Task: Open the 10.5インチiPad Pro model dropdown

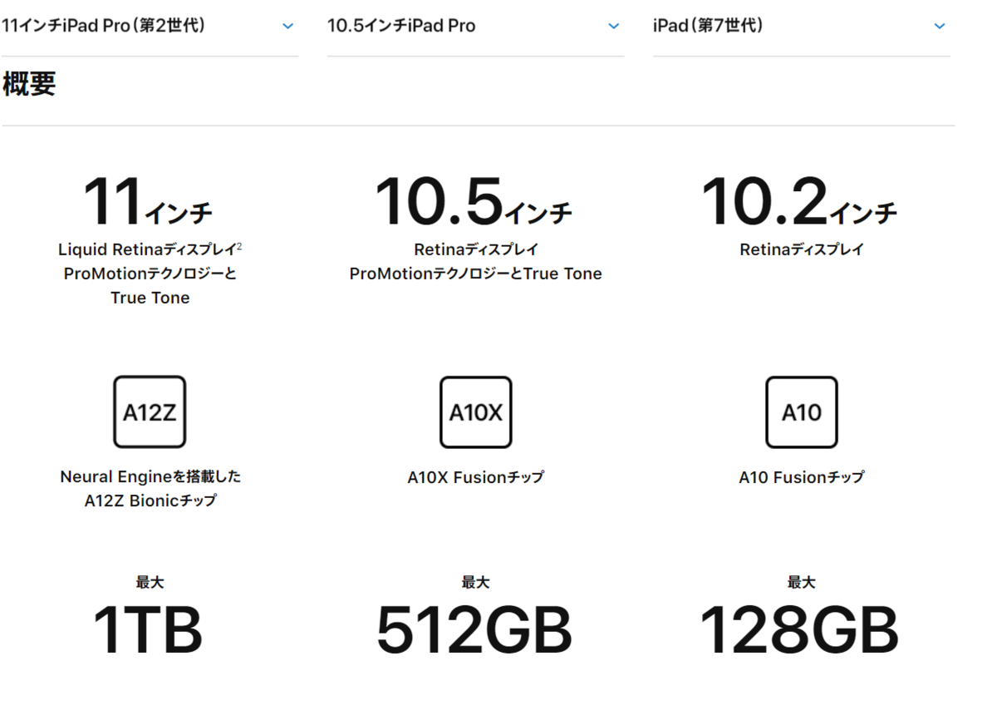Action: (x=475, y=26)
